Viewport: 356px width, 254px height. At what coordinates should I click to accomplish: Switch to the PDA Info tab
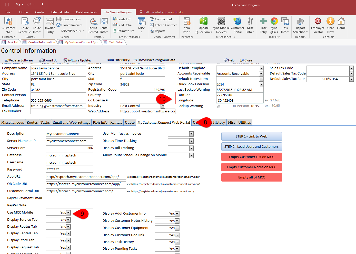tap(100, 122)
